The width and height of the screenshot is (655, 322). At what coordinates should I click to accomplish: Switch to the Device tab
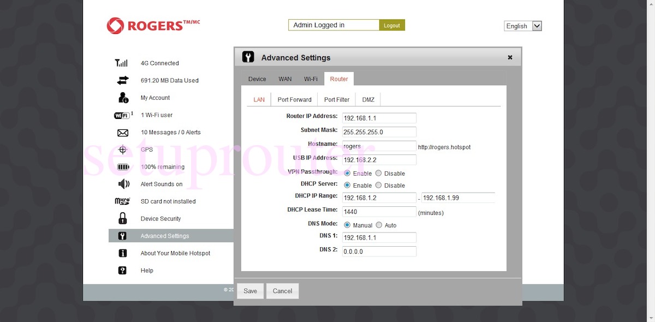coord(257,79)
